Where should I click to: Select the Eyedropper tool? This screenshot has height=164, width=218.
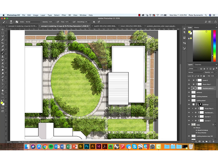click(x=2, y=46)
